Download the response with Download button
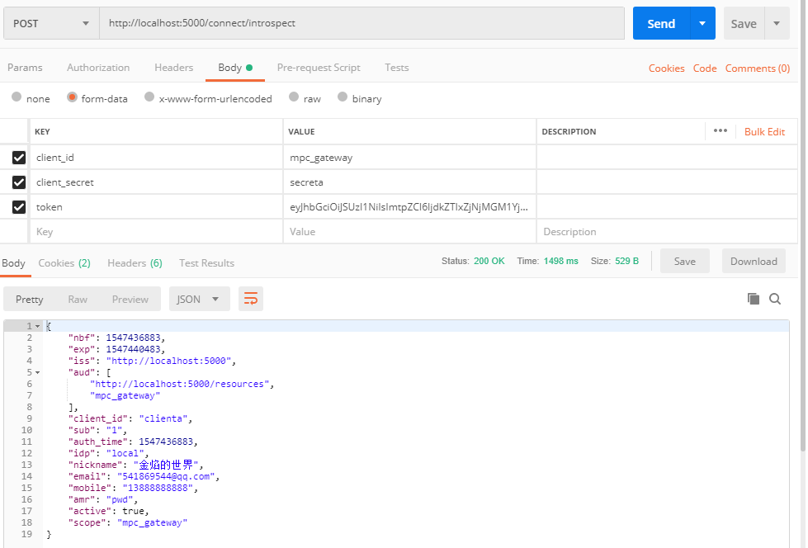 pos(753,261)
